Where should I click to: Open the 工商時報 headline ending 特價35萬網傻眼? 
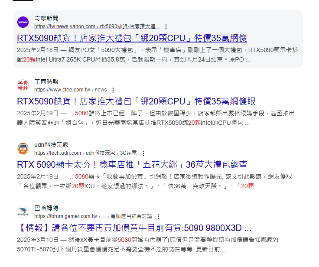click(136, 101)
